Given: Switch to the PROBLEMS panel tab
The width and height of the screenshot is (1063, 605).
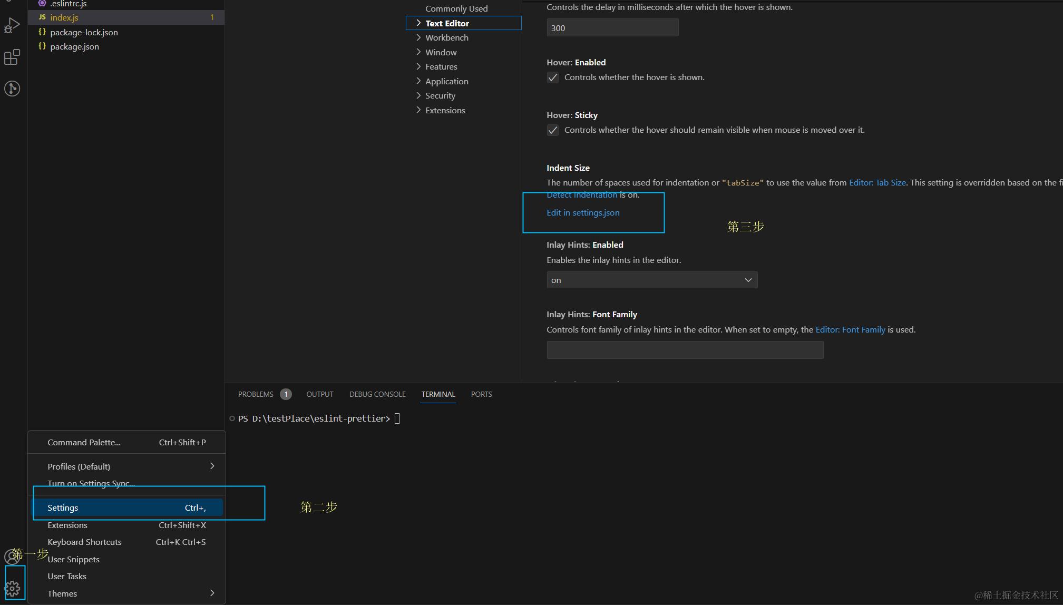Looking at the screenshot, I should tap(256, 394).
